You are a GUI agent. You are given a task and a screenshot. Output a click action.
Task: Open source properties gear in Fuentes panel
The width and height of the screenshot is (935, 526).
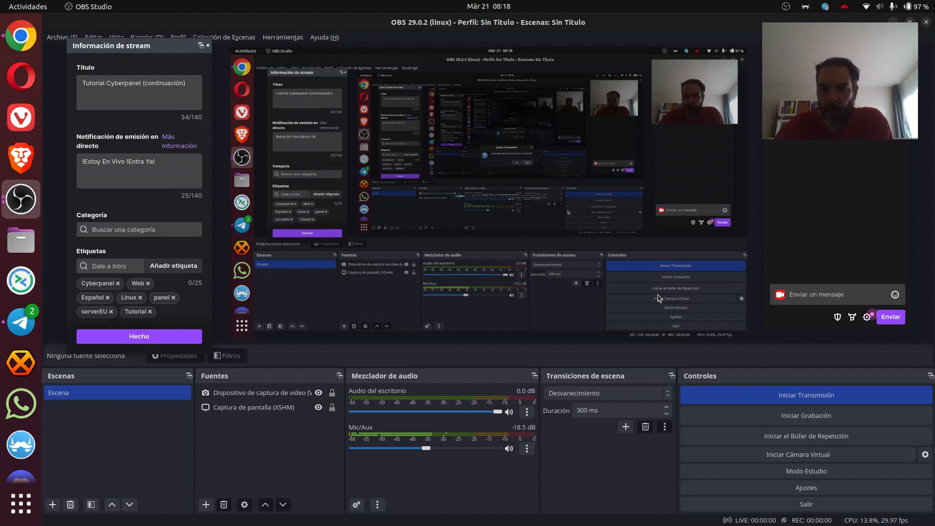[244, 505]
